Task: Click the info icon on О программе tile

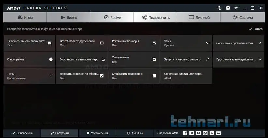Action: click(x=51, y=59)
